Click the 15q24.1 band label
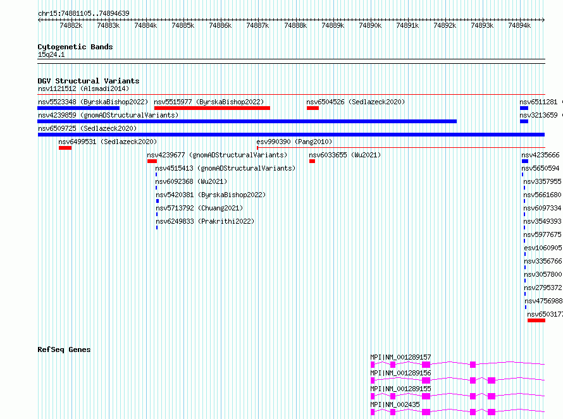This screenshot has width=563, height=419. (51, 54)
